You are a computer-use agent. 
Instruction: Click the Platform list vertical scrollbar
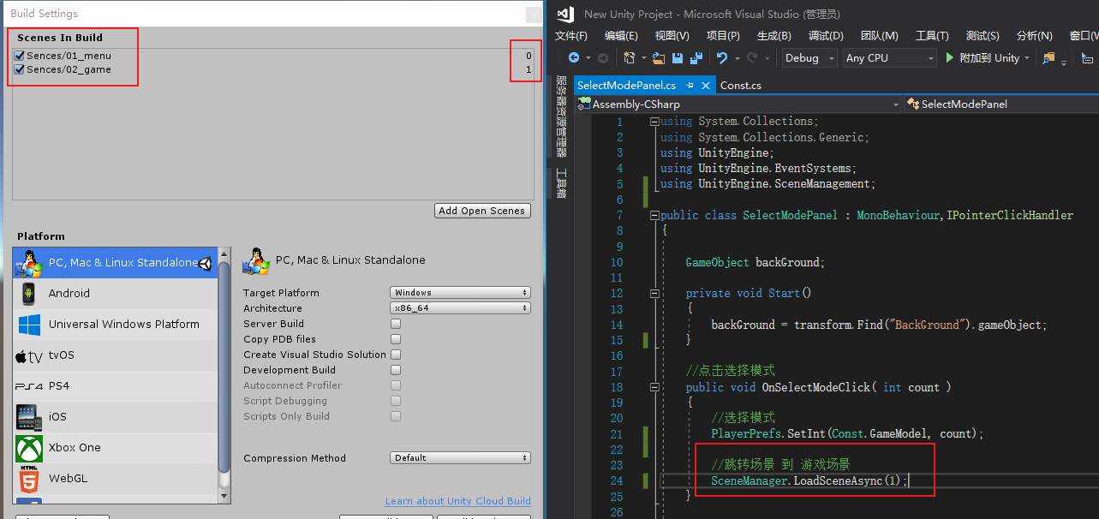224,367
